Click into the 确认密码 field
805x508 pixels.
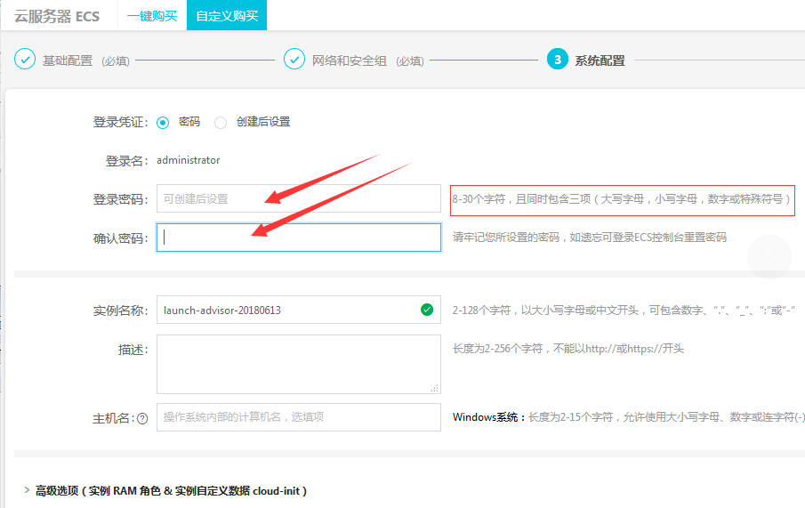(298, 238)
